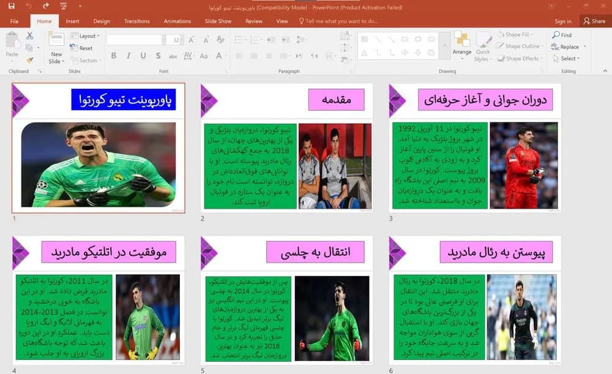Open the Select dropdown

(x=566, y=58)
